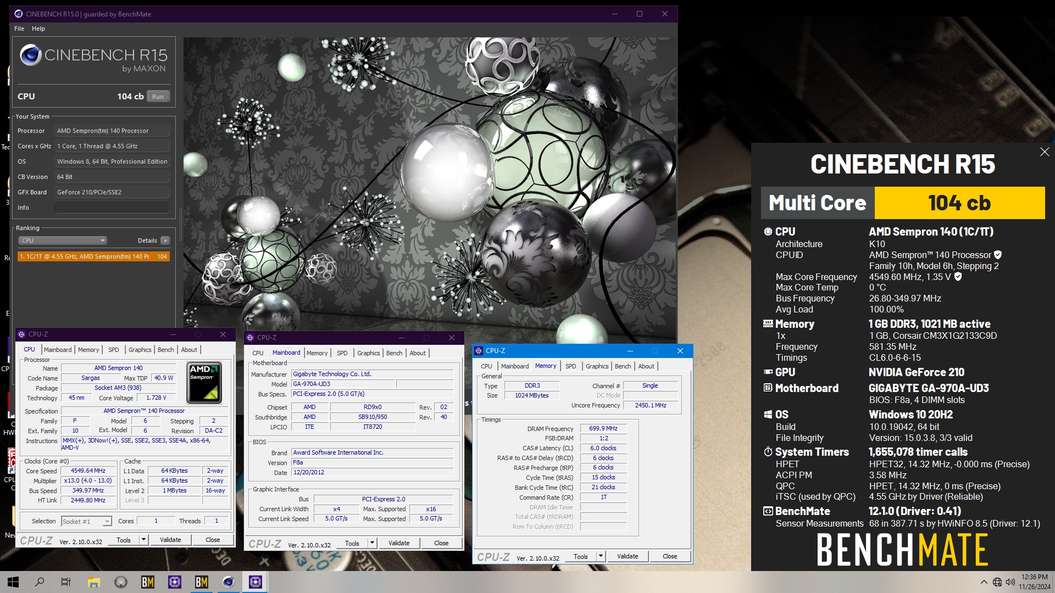Click Tools button in middle CPU-Z window
Screen dimensions: 1055x593
(352, 543)
